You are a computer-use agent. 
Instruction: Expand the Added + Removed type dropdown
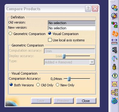[x=92, y=62]
